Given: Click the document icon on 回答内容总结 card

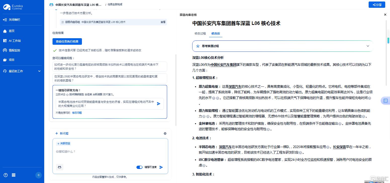Looking at the screenshot, I should coord(63,22).
